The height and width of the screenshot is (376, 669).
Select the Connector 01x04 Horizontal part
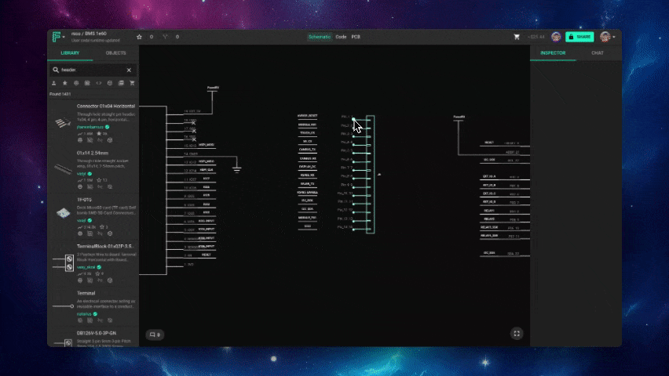pyautogui.click(x=106, y=106)
